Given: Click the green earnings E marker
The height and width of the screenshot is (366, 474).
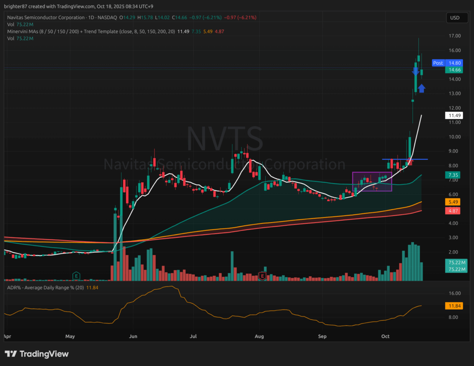Looking at the screenshot, I should pos(75,276).
